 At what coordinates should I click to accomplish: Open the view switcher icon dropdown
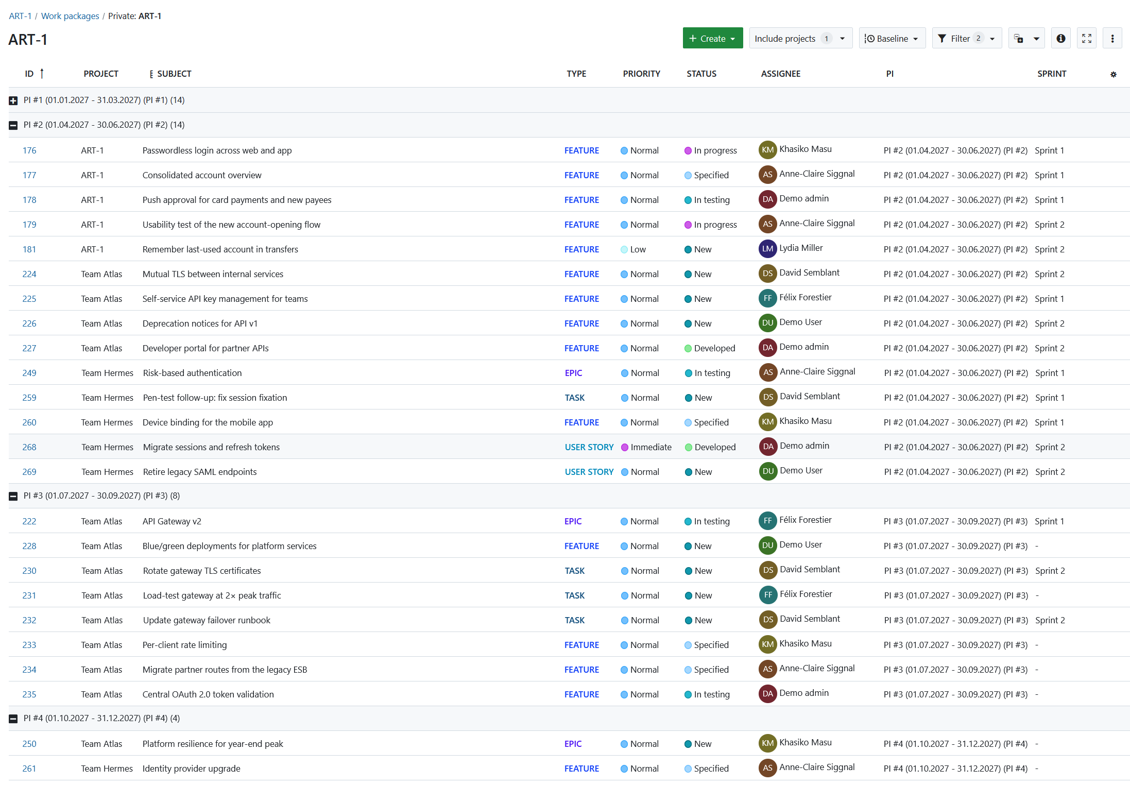click(x=1026, y=39)
